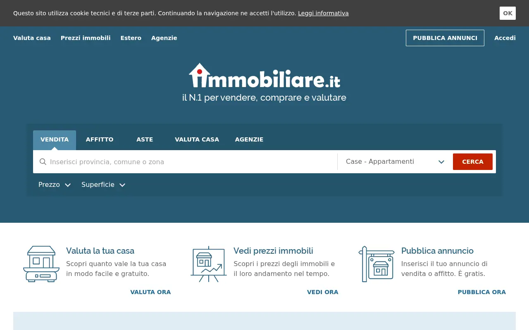Go to Valuta casa in top menu
Image resolution: width=529 pixels, height=330 pixels.
(x=32, y=38)
